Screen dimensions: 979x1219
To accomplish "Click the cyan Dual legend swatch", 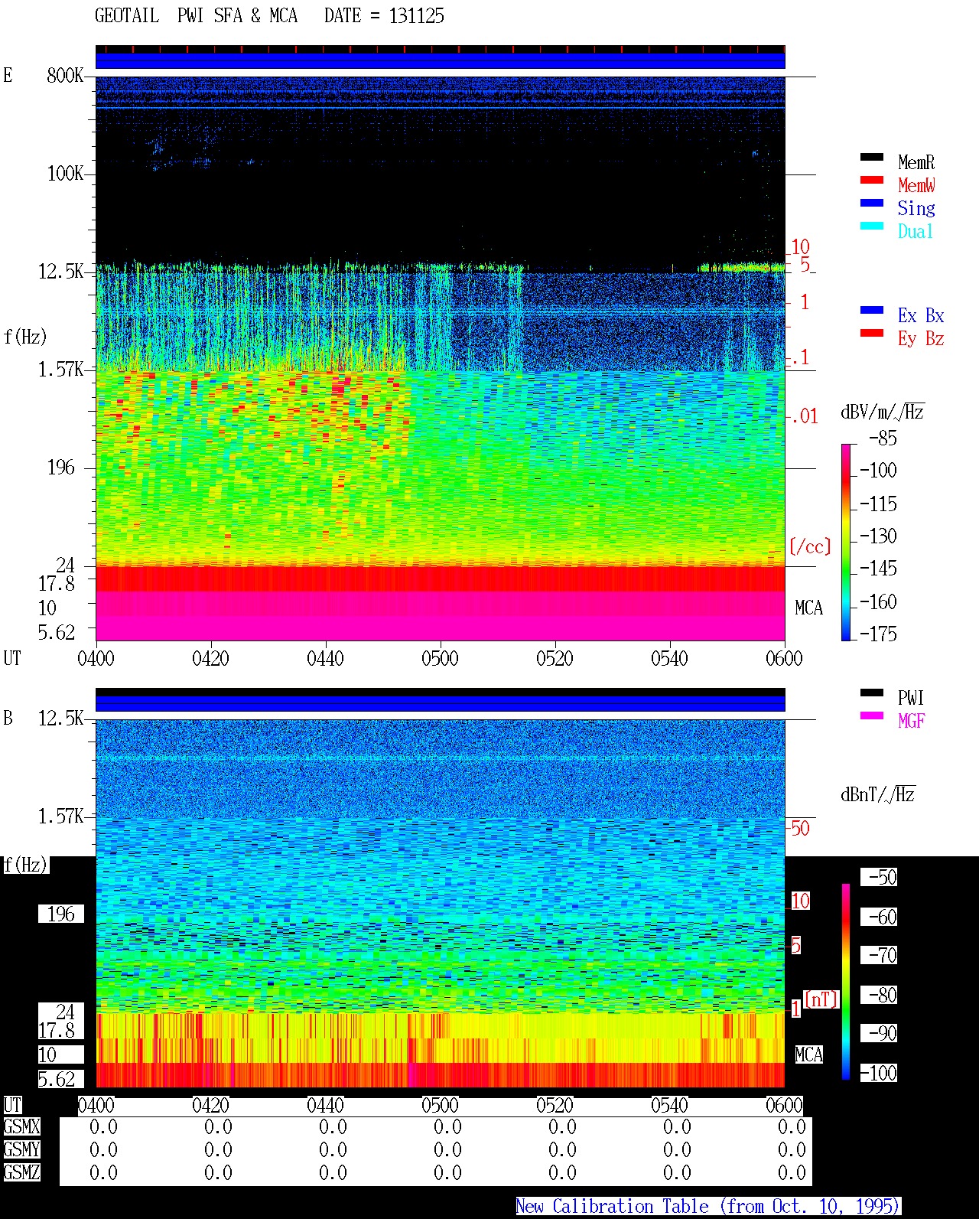I will coord(872,227).
